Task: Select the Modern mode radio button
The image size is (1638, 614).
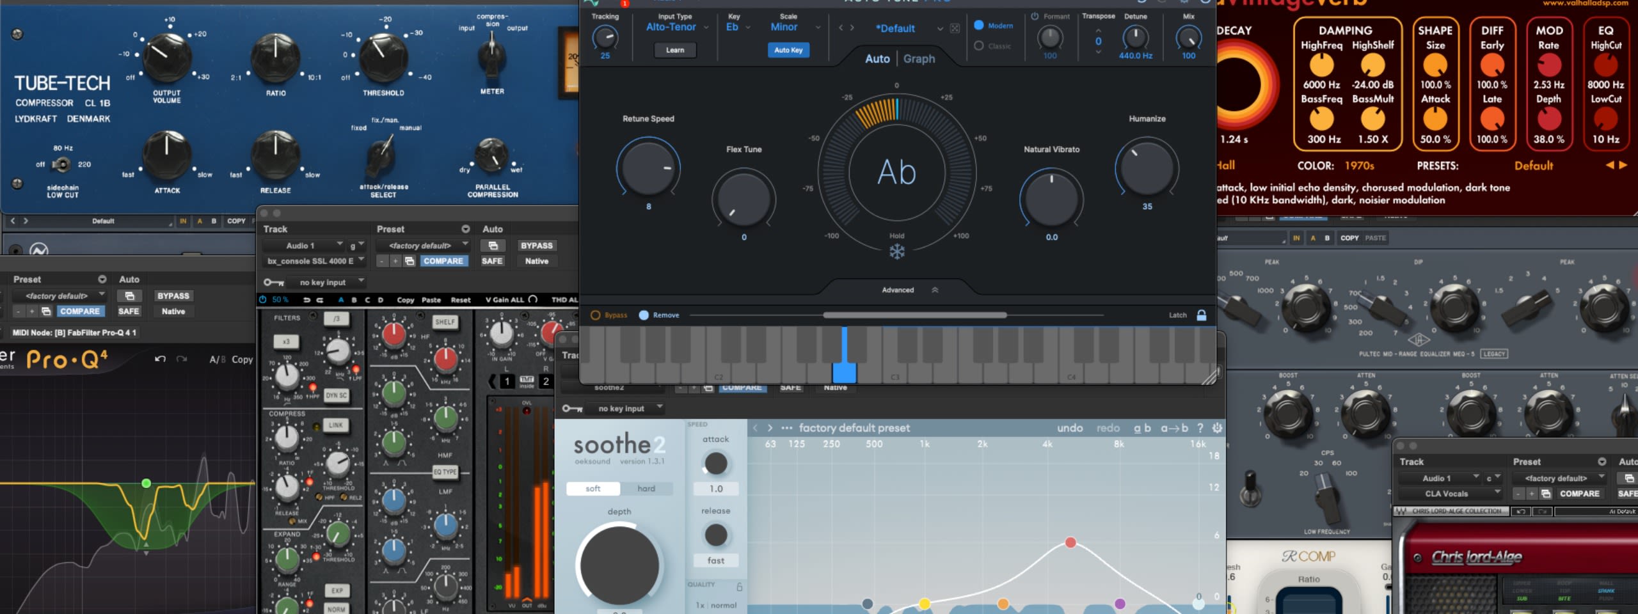Action: (978, 26)
